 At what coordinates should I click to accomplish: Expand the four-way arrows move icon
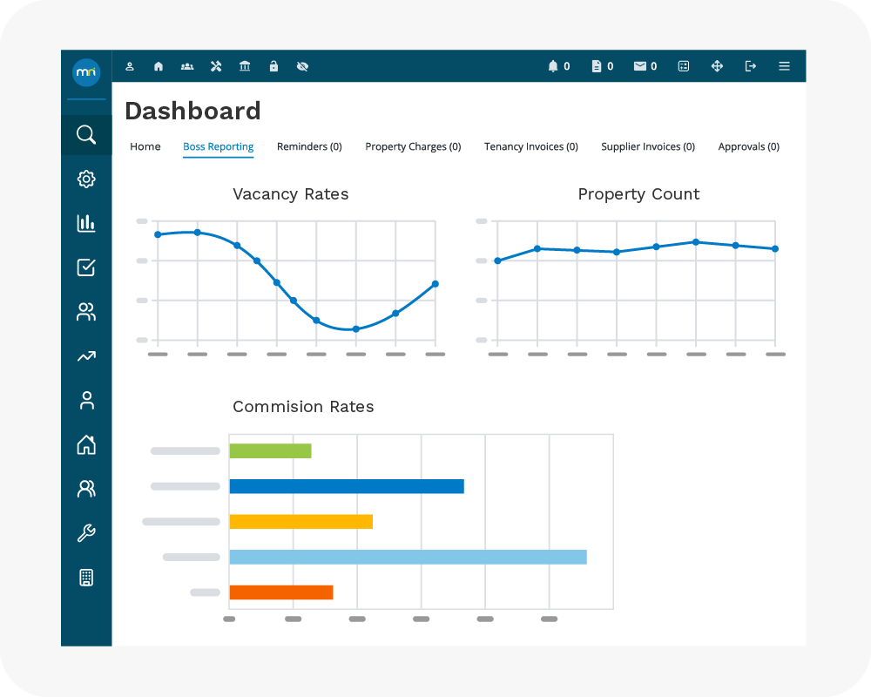(717, 66)
